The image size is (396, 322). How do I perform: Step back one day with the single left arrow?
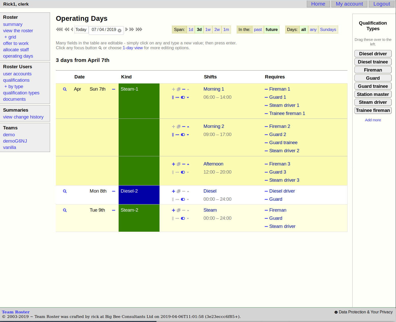[72, 29]
